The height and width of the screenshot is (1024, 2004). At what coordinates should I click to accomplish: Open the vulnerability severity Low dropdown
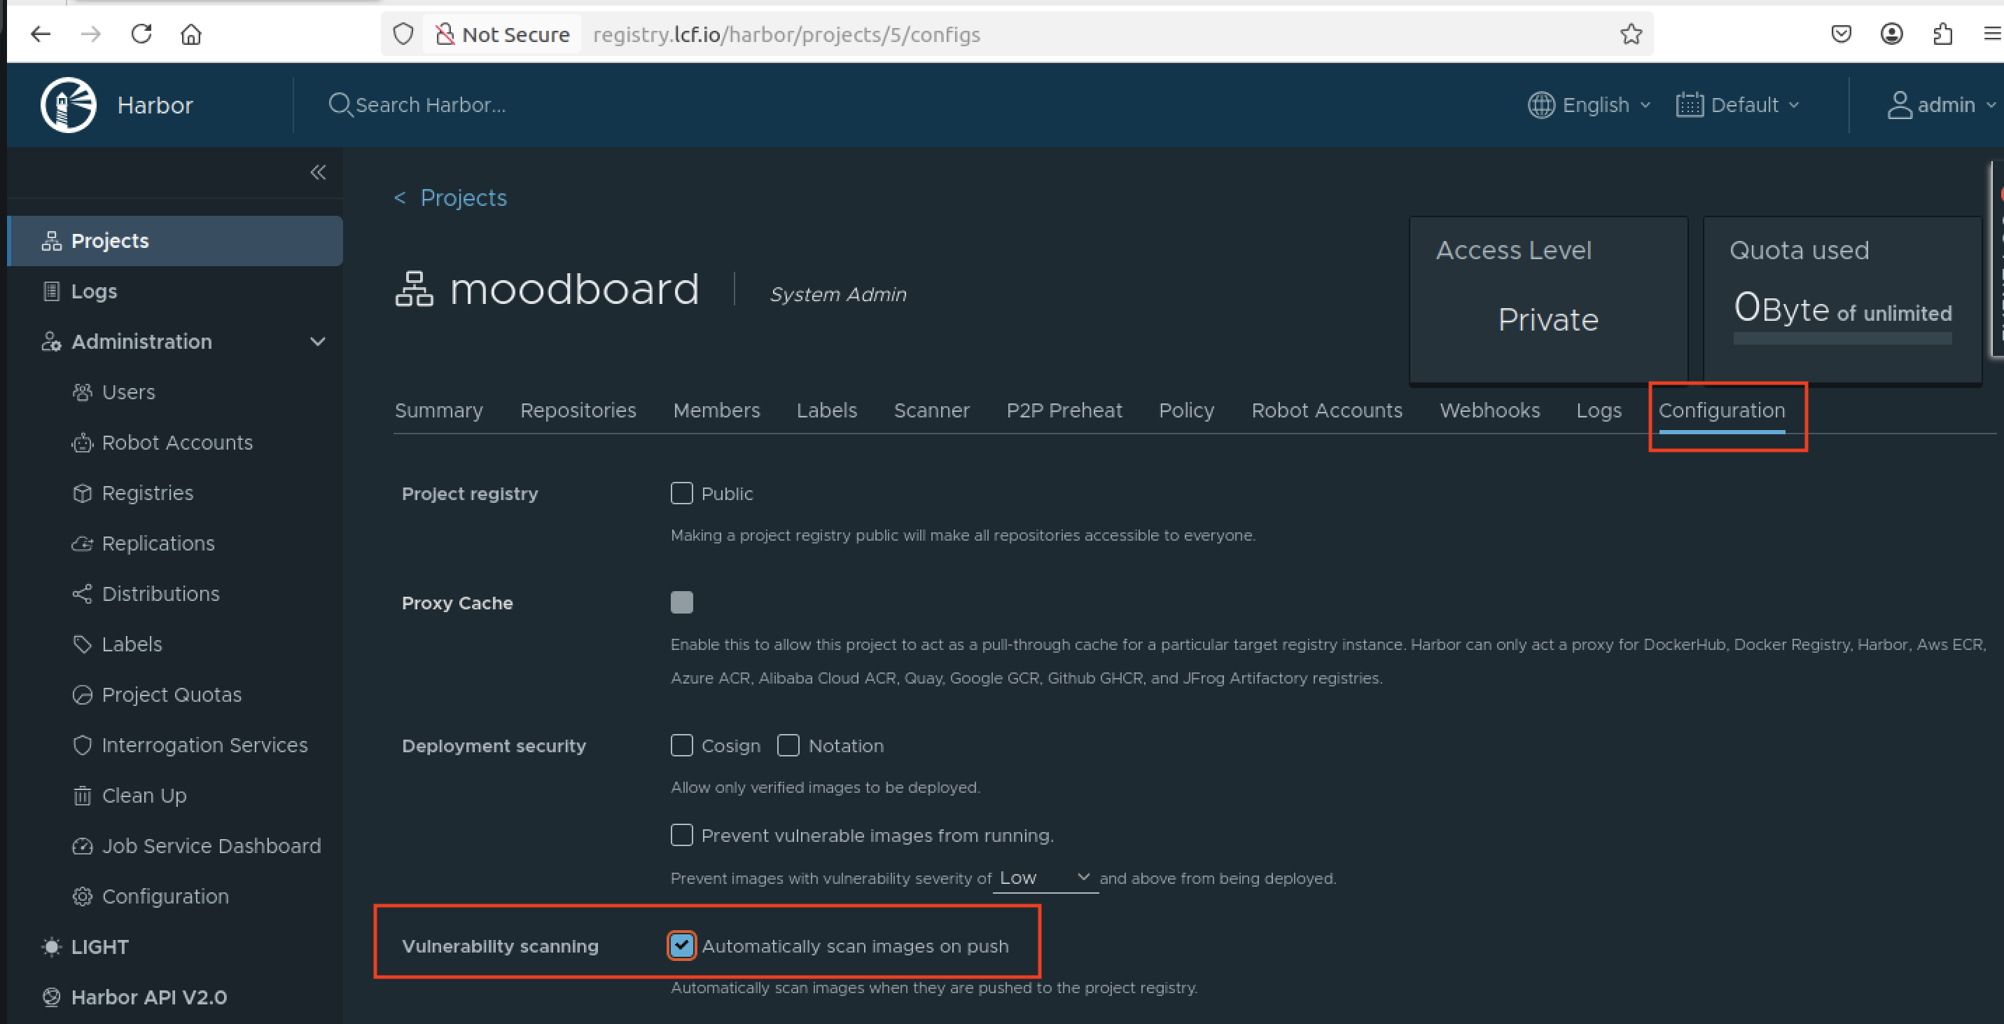1044,878
